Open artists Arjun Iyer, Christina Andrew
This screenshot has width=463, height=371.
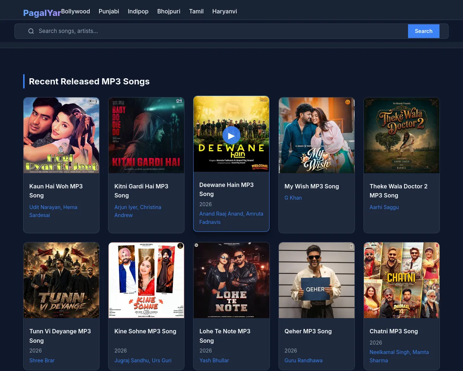click(138, 211)
